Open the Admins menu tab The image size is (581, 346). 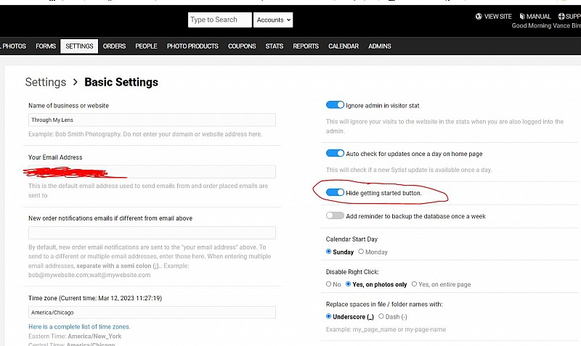[x=379, y=46]
